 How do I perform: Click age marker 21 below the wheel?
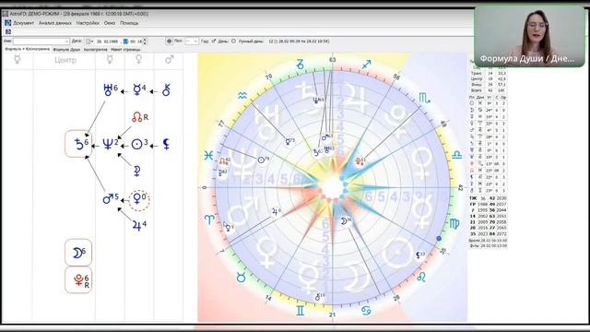tap(332, 314)
